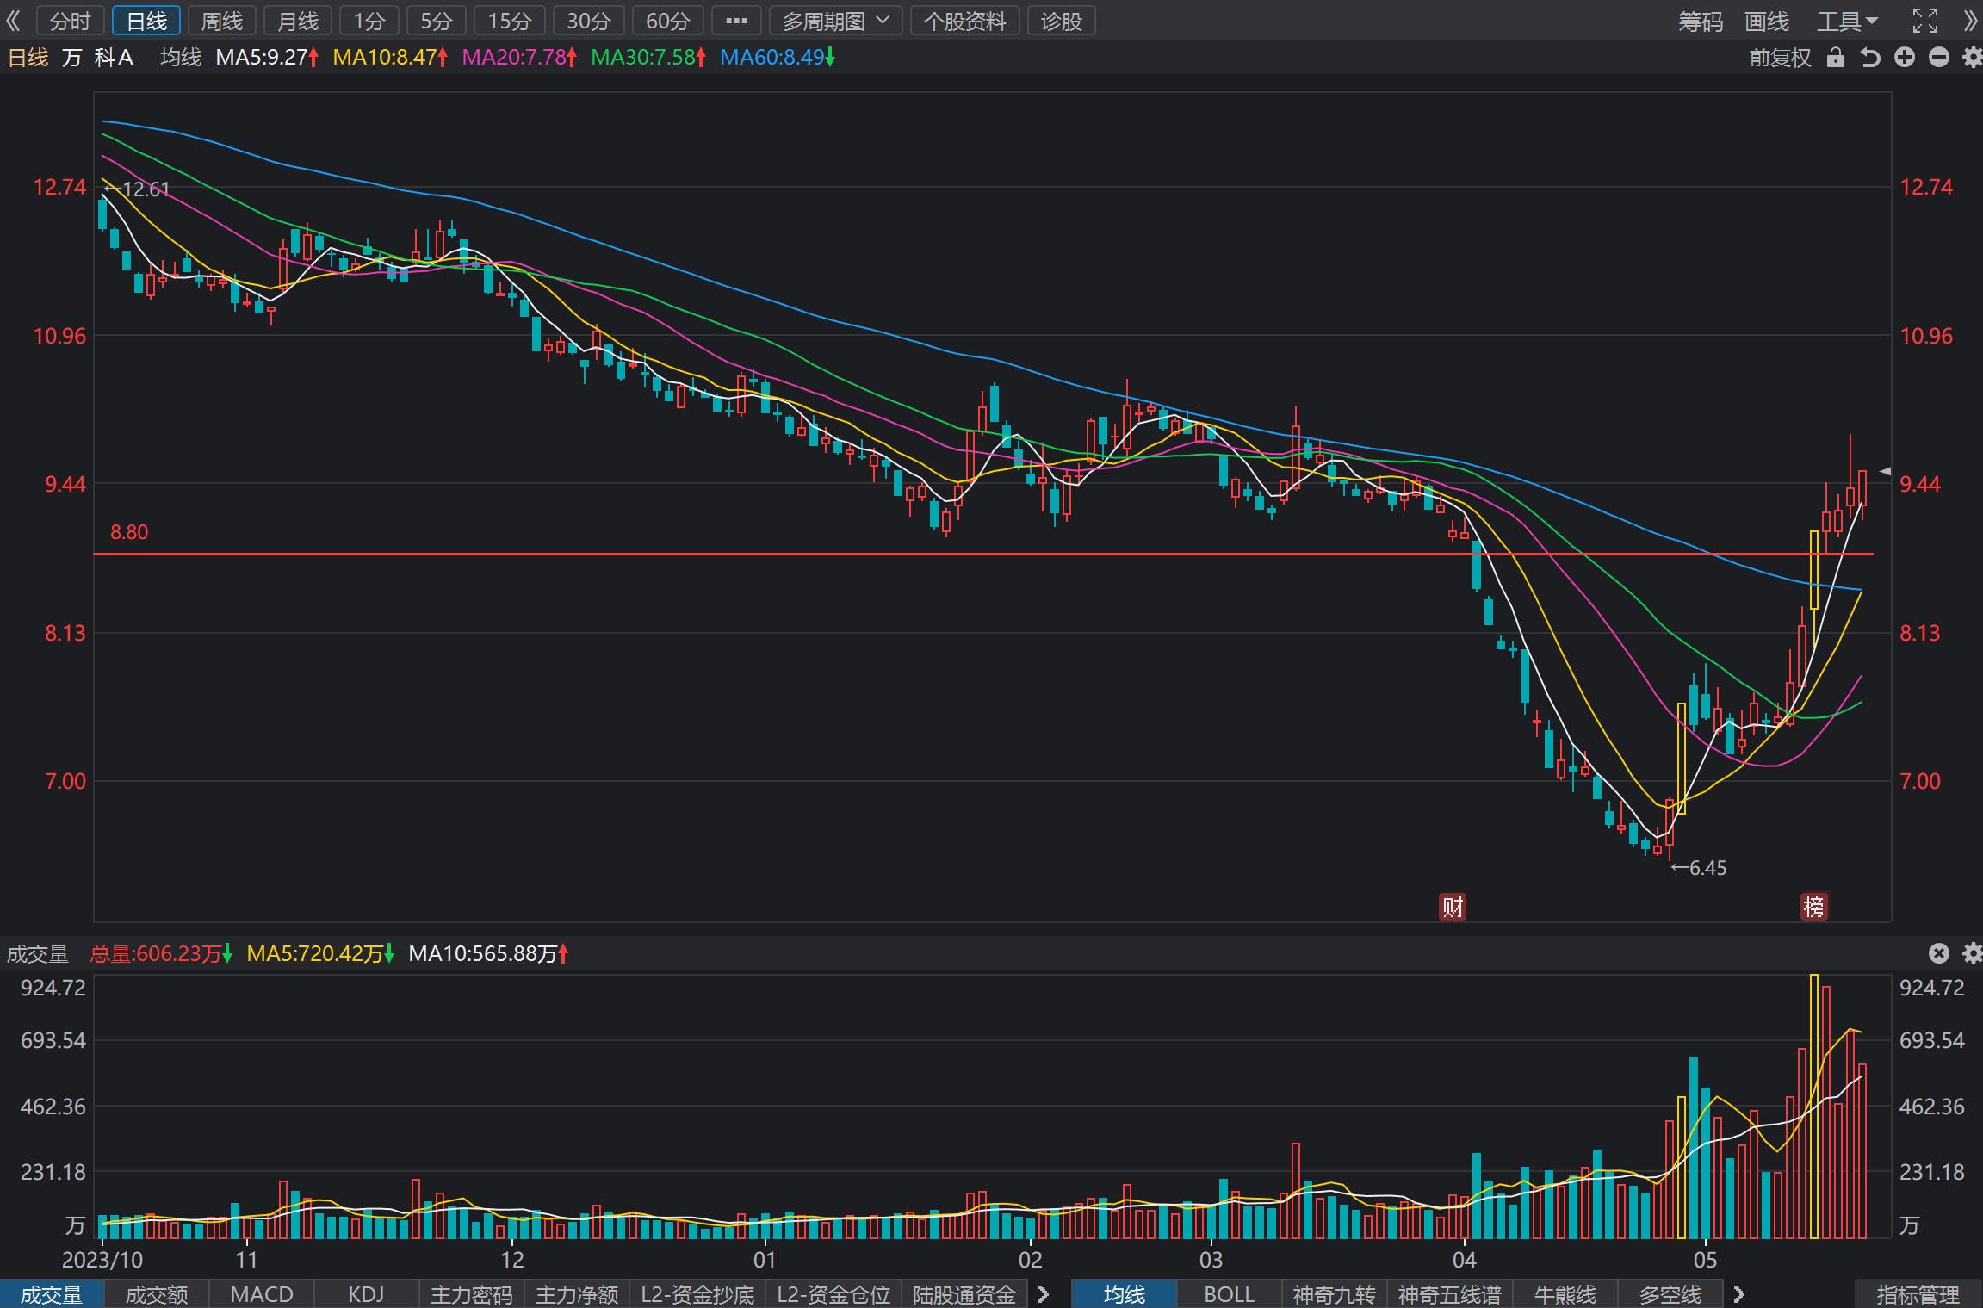Select KDJ indicator tab

367,1294
